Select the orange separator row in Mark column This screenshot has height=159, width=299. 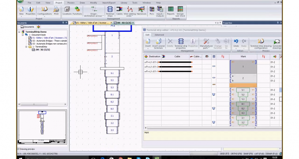click(x=243, y=85)
